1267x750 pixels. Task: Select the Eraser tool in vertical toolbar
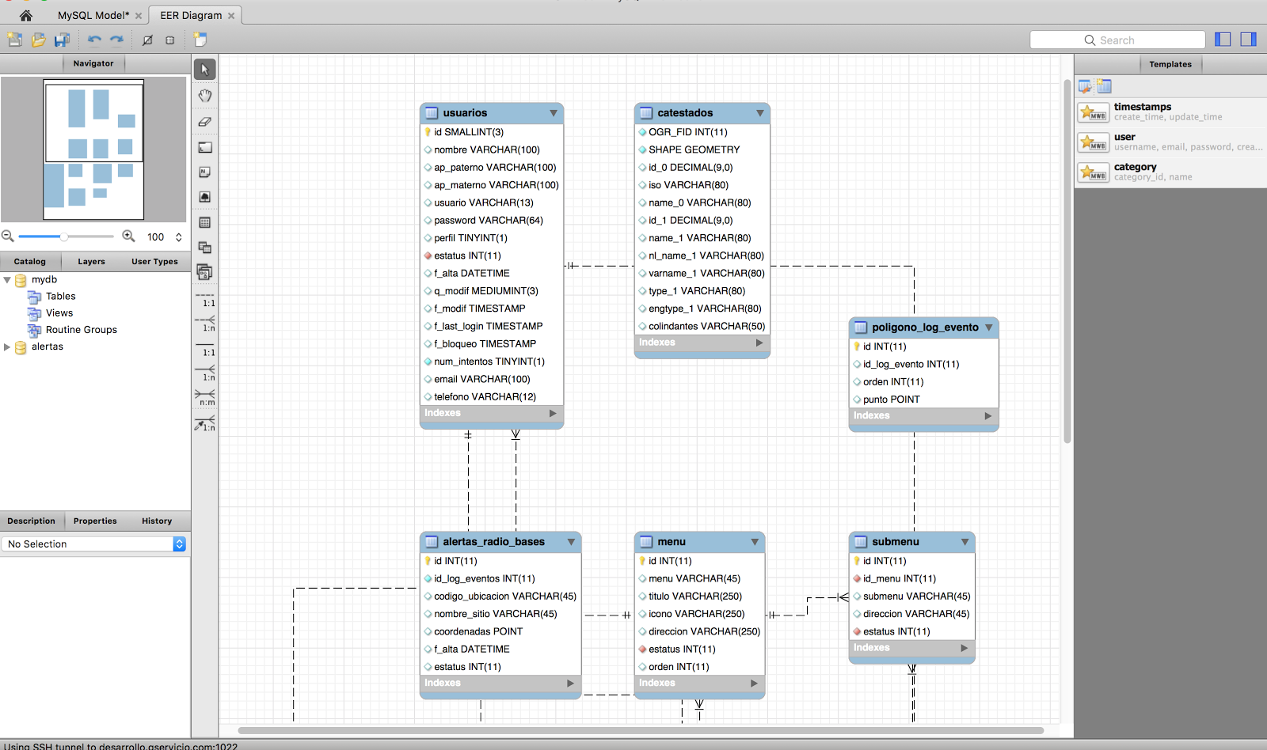(x=204, y=122)
